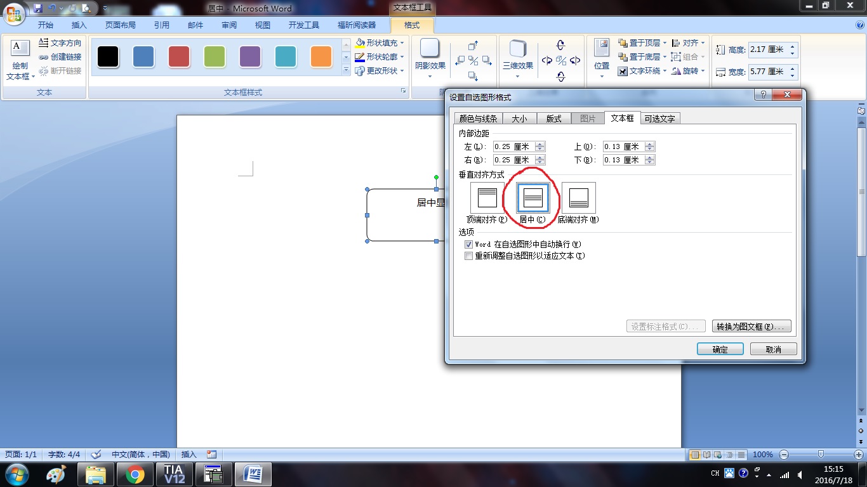Viewport: 867px width, 487px height.
Task: Switch to Draft view in status bar
Action: [x=741, y=455]
